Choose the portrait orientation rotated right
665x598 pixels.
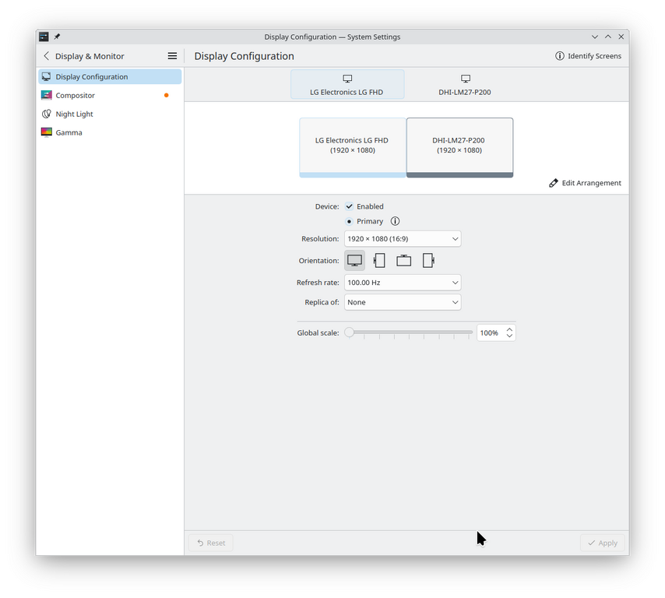[427, 261]
